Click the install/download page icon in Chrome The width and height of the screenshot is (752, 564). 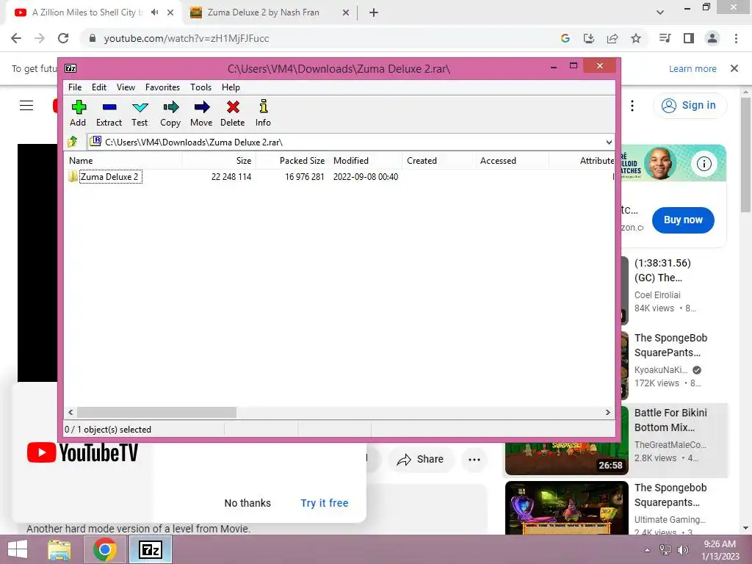click(589, 38)
